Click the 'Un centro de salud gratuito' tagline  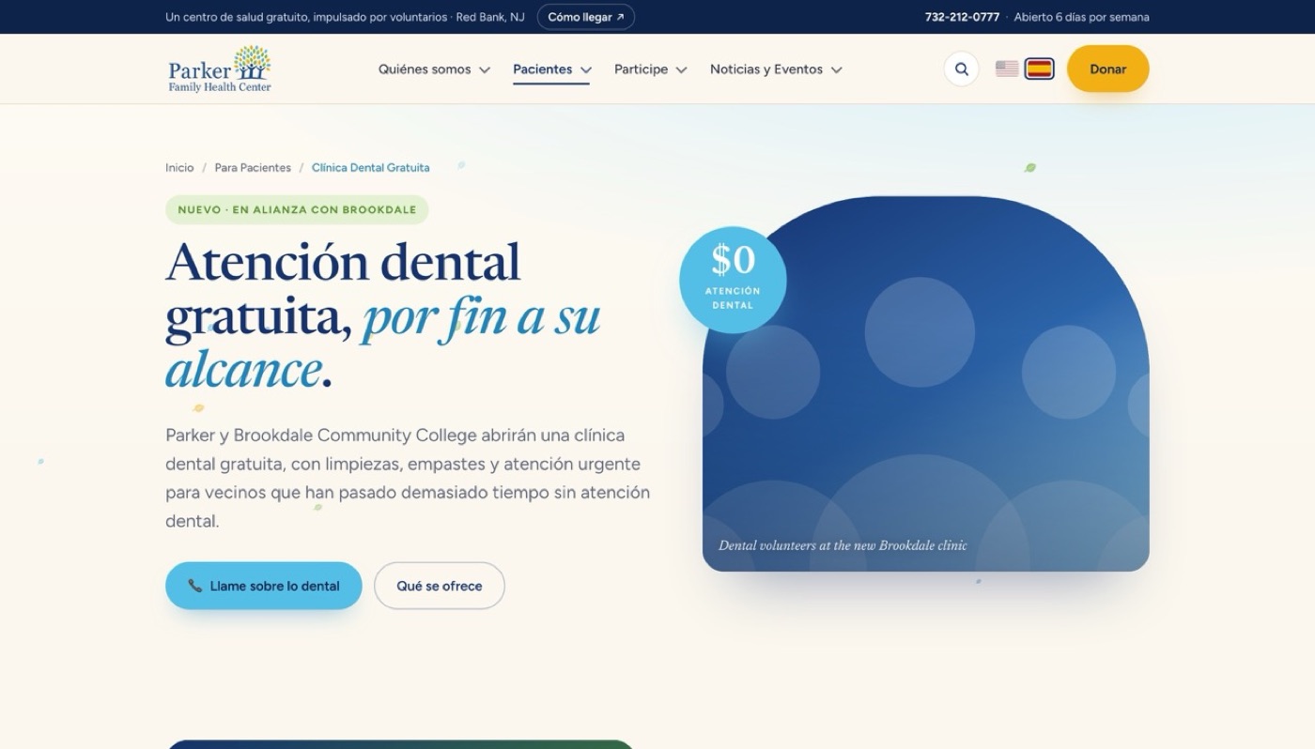click(345, 17)
